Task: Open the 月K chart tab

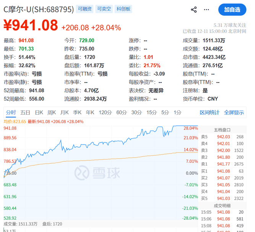Action: (x=64, y=112)
